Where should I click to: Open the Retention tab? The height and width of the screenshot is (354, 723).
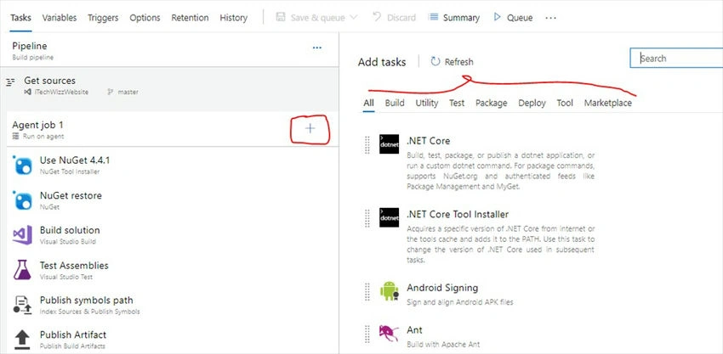pos(190,18)
